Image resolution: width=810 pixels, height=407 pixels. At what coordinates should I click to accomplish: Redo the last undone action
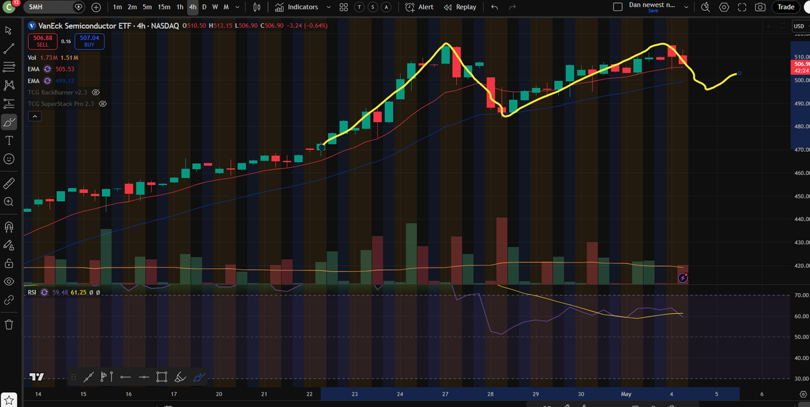pyautogui.click(x=513, y=7)
